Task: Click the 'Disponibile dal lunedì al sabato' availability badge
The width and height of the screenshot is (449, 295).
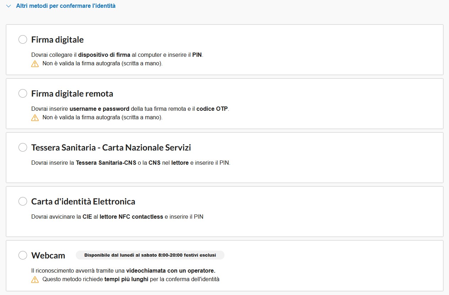Action: coord(150,255)
